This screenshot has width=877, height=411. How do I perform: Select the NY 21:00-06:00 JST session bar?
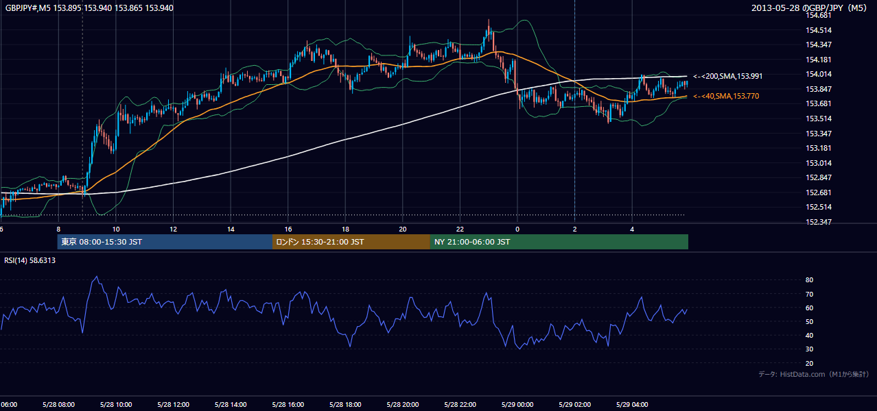coord(559,242)
